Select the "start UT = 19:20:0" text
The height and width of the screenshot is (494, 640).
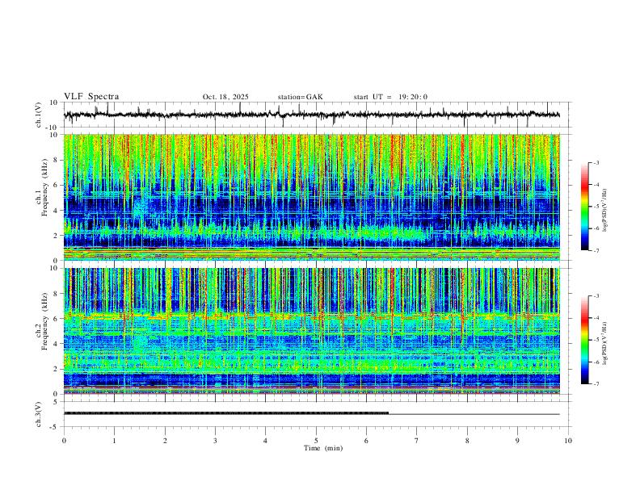tap(390, 97)
